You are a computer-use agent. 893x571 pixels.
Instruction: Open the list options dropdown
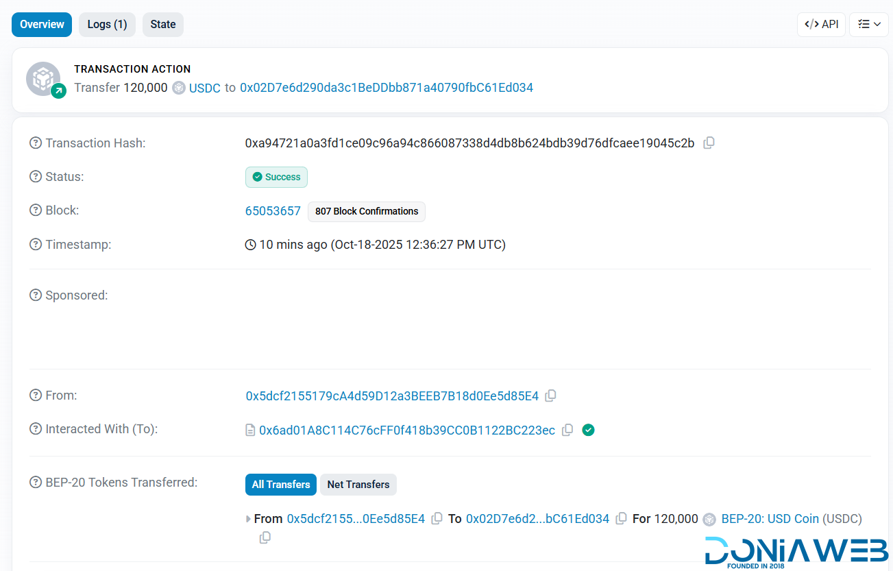coord(869,25)
